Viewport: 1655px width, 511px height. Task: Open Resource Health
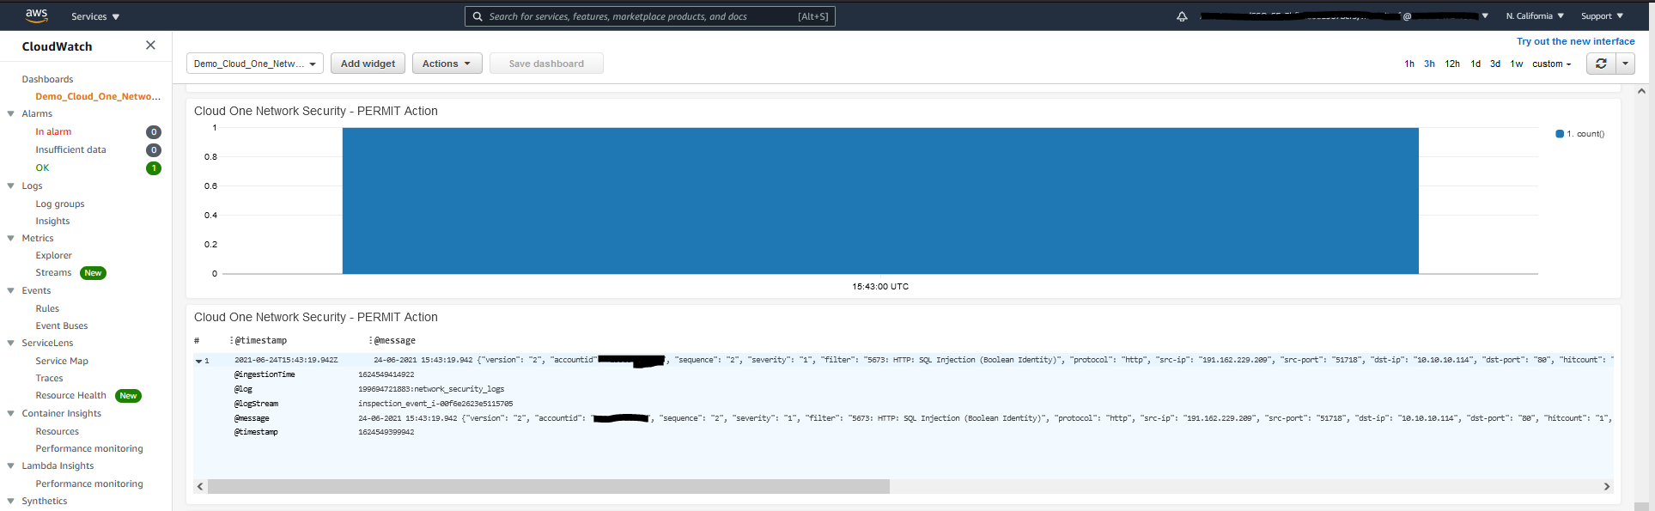pos(70,395)
